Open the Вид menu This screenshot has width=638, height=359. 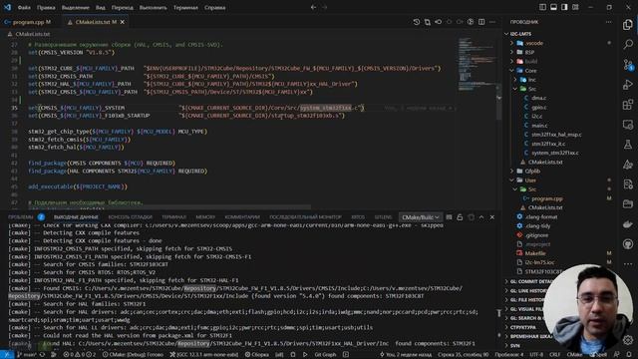pos(101,7)
